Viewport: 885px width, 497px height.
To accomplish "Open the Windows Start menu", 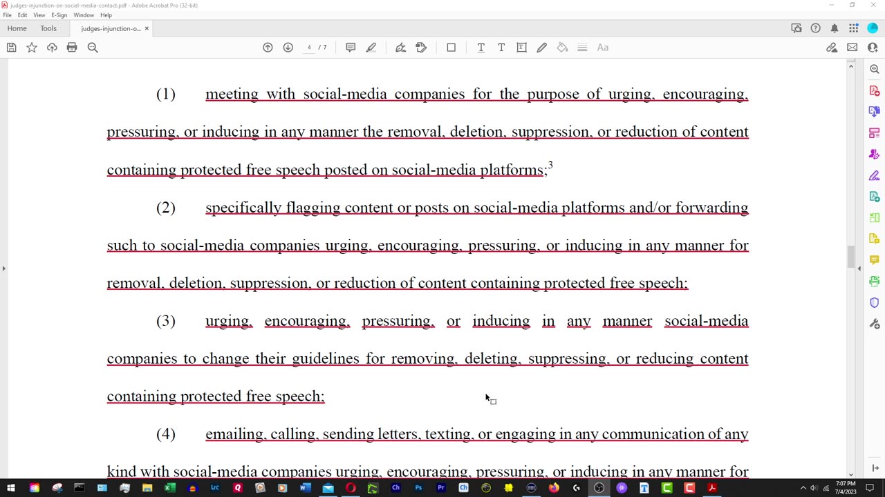I will click(x=11, y=488).
